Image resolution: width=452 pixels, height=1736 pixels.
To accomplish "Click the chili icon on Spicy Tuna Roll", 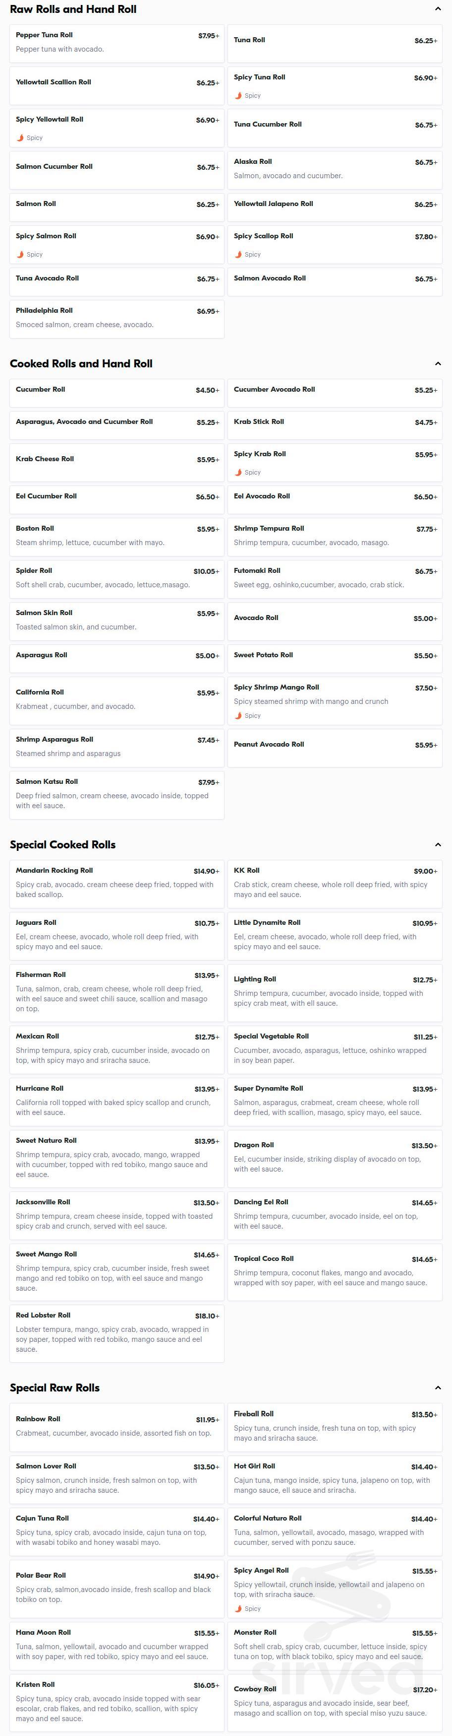I will 239,96.
